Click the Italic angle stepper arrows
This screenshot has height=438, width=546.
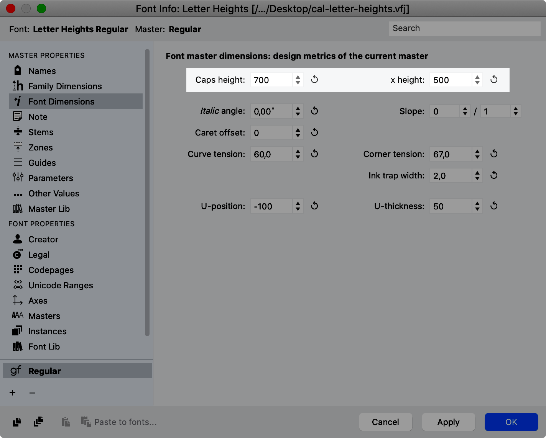(298, 111)
